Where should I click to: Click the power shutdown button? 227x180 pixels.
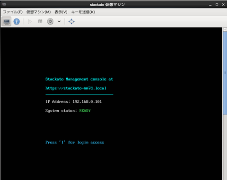[x=50, y=21]
